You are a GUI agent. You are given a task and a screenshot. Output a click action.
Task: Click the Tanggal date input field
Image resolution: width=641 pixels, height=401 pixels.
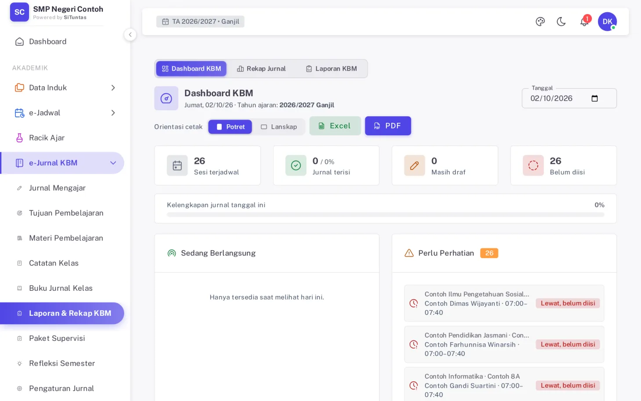pyautogui.click(x=569, y=98)
